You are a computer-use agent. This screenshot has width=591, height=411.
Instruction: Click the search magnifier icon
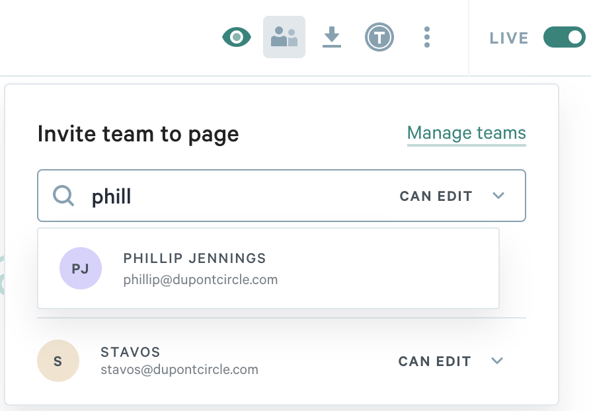[x=63, y=196]
